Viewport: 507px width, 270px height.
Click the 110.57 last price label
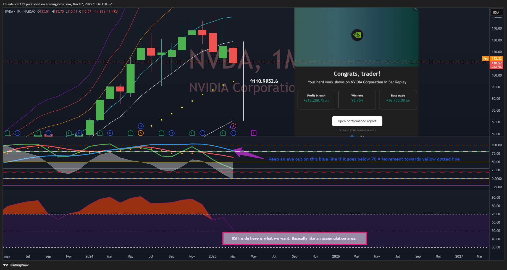(497, 65)
